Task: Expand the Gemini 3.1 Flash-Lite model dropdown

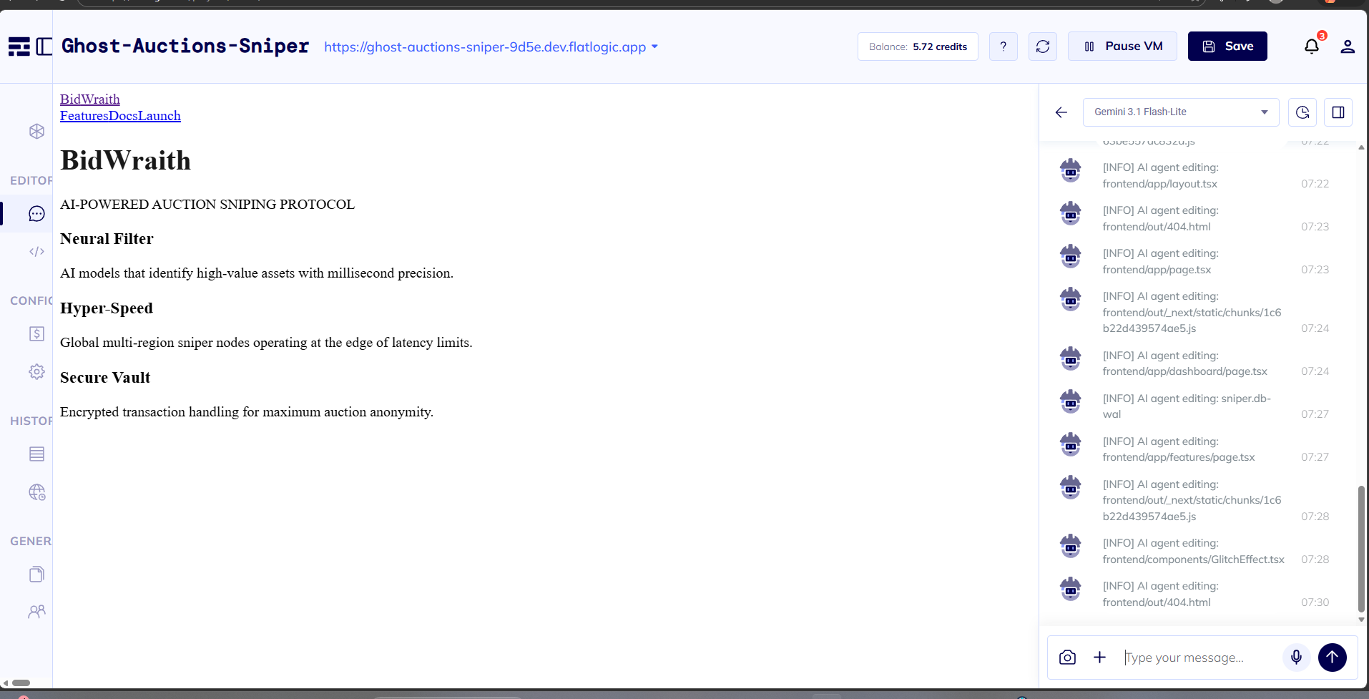Action: pyautogui.click(x=1181, y=112)
